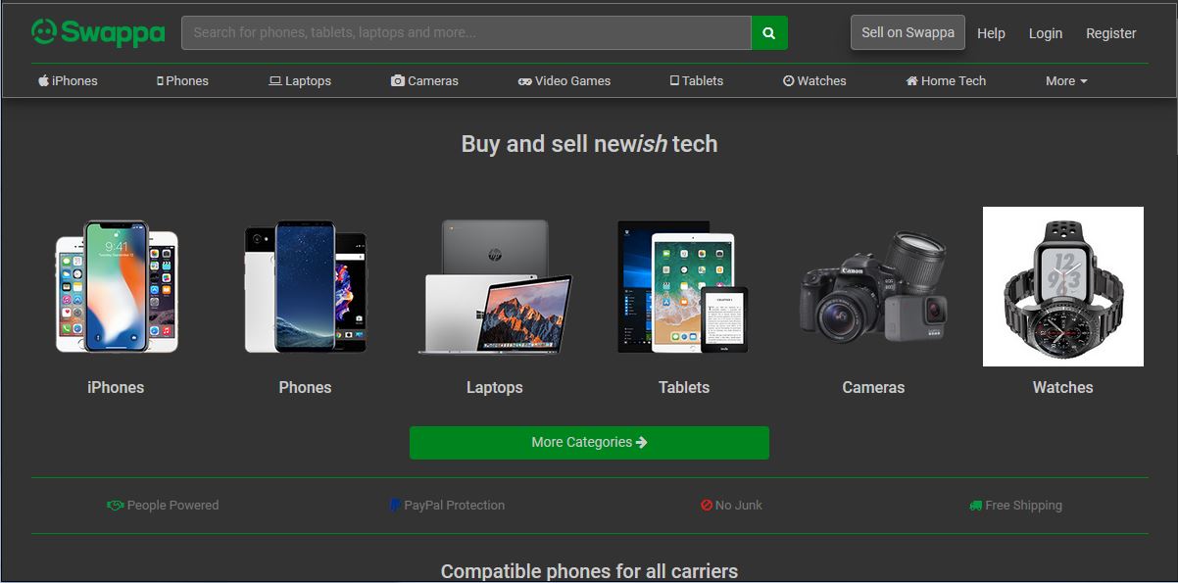Click the Watches label under the image
The image size is (1178, 583).
tap(1063, 388)
